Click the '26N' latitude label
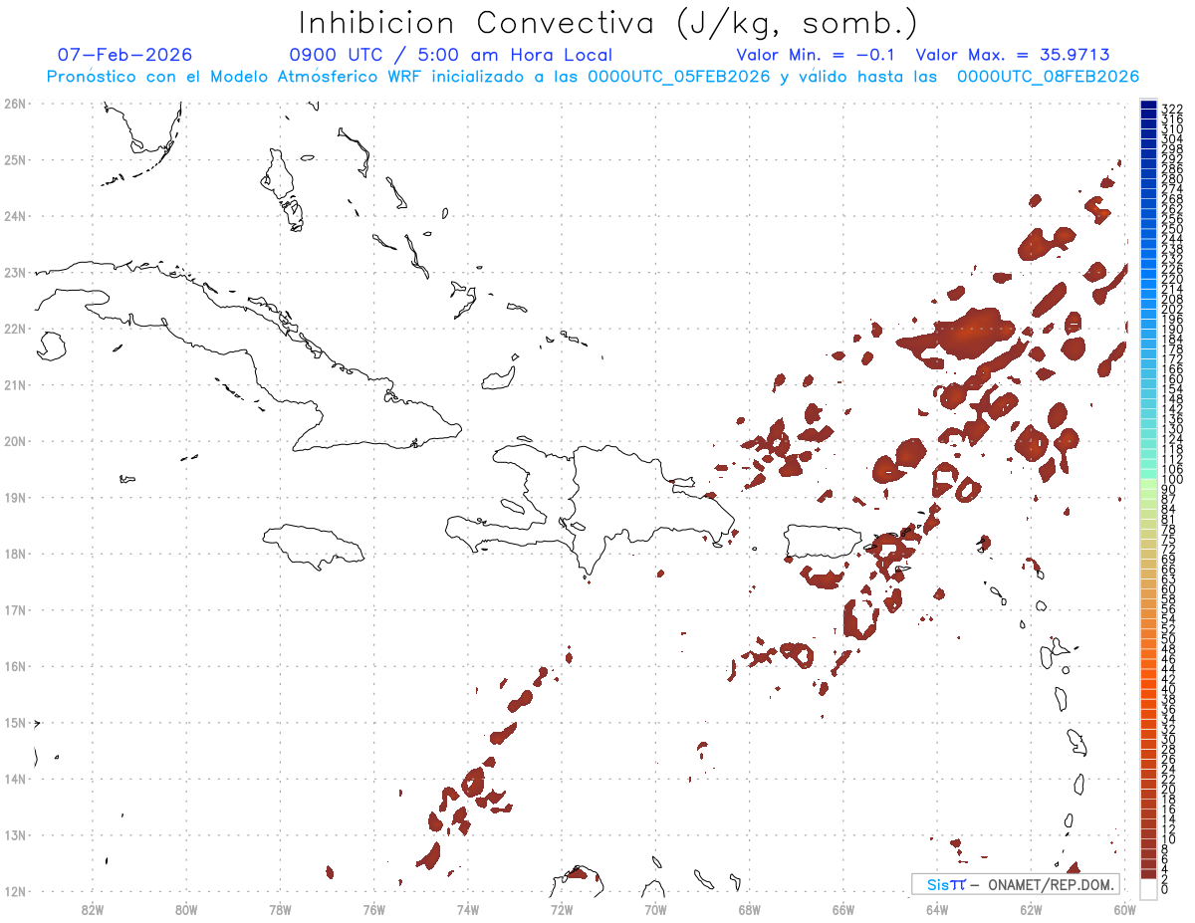The image size is (1195, 923). point(14,103)
